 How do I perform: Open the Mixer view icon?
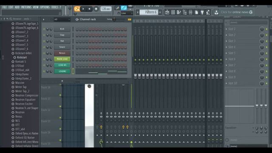click(191, 12)
